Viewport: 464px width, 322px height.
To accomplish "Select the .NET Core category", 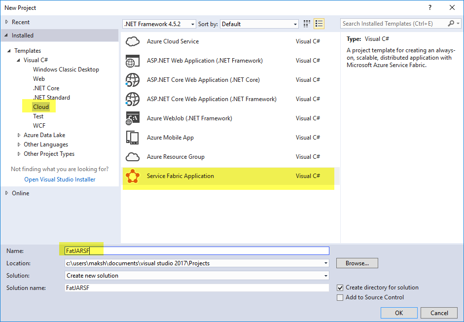I will 46,88.
